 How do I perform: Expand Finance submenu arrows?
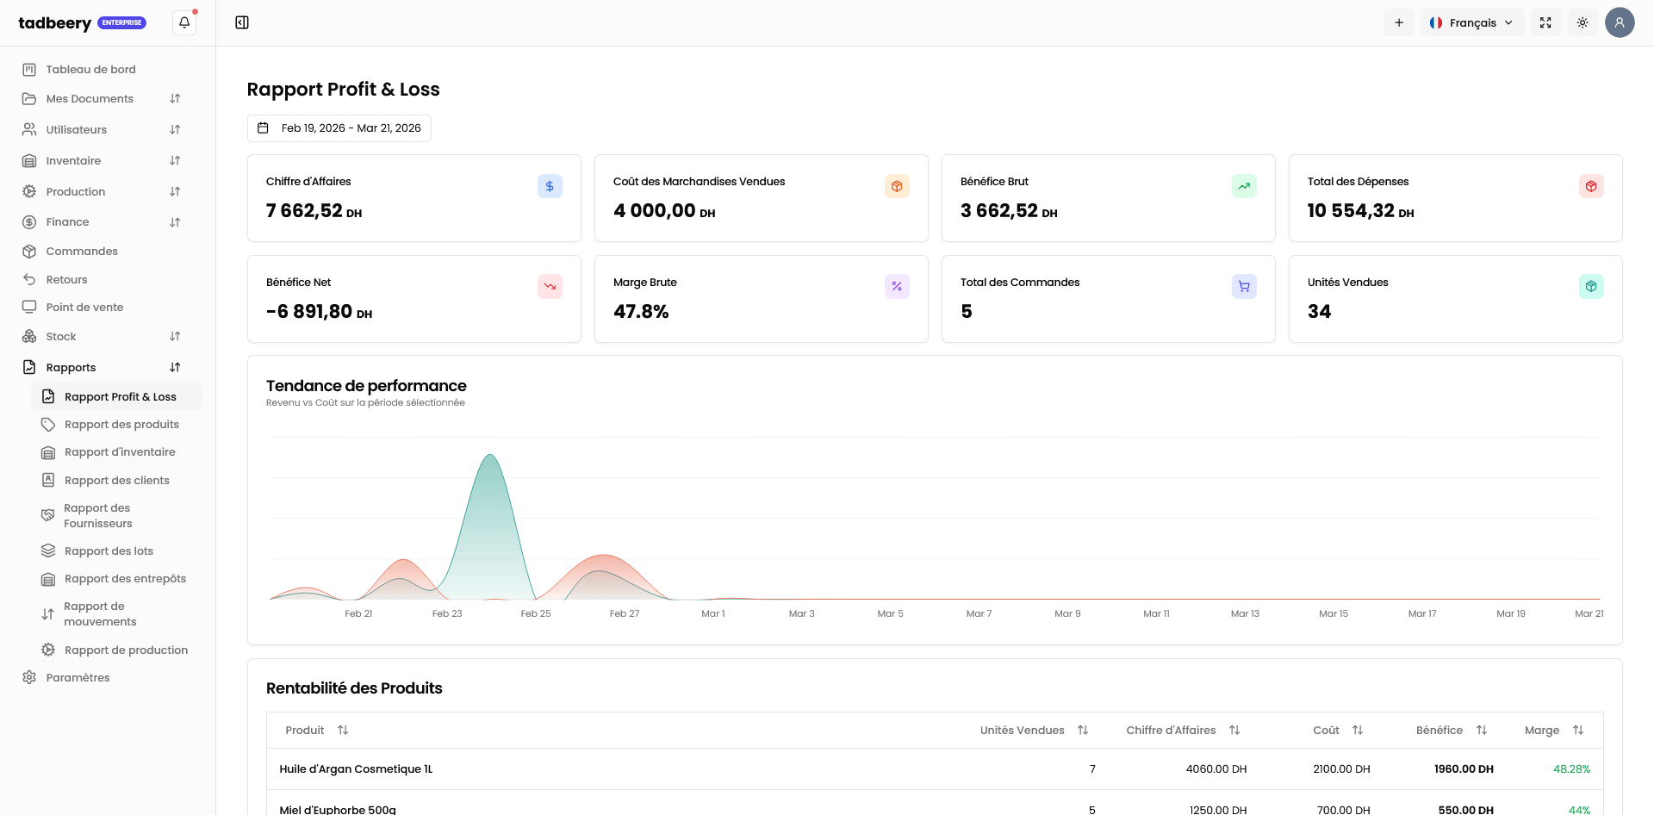tap(175, 221)
